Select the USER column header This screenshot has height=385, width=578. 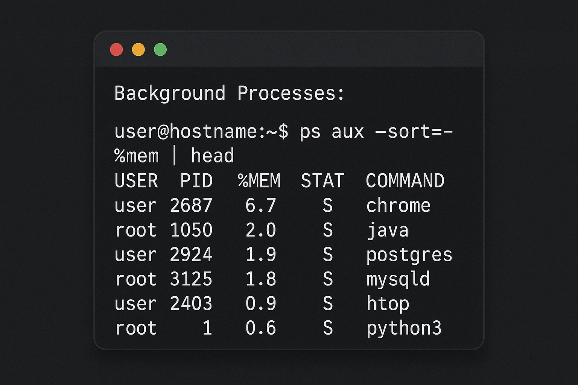click(x=136, y=181)
